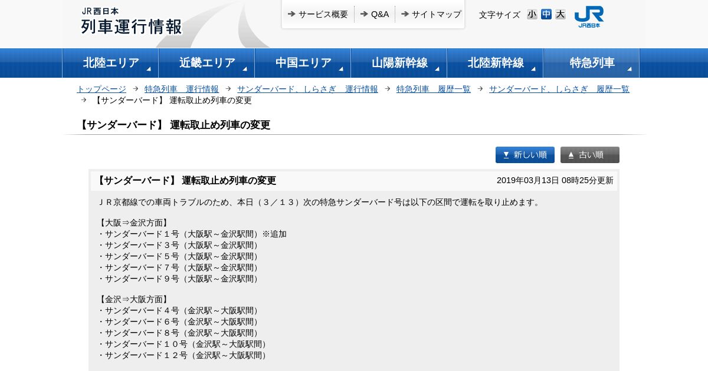This screenshot has width=708, height=371.
Task: Open 特急列車 履歴一覧 breadcrumb link
Action: (x=434, y=89)
